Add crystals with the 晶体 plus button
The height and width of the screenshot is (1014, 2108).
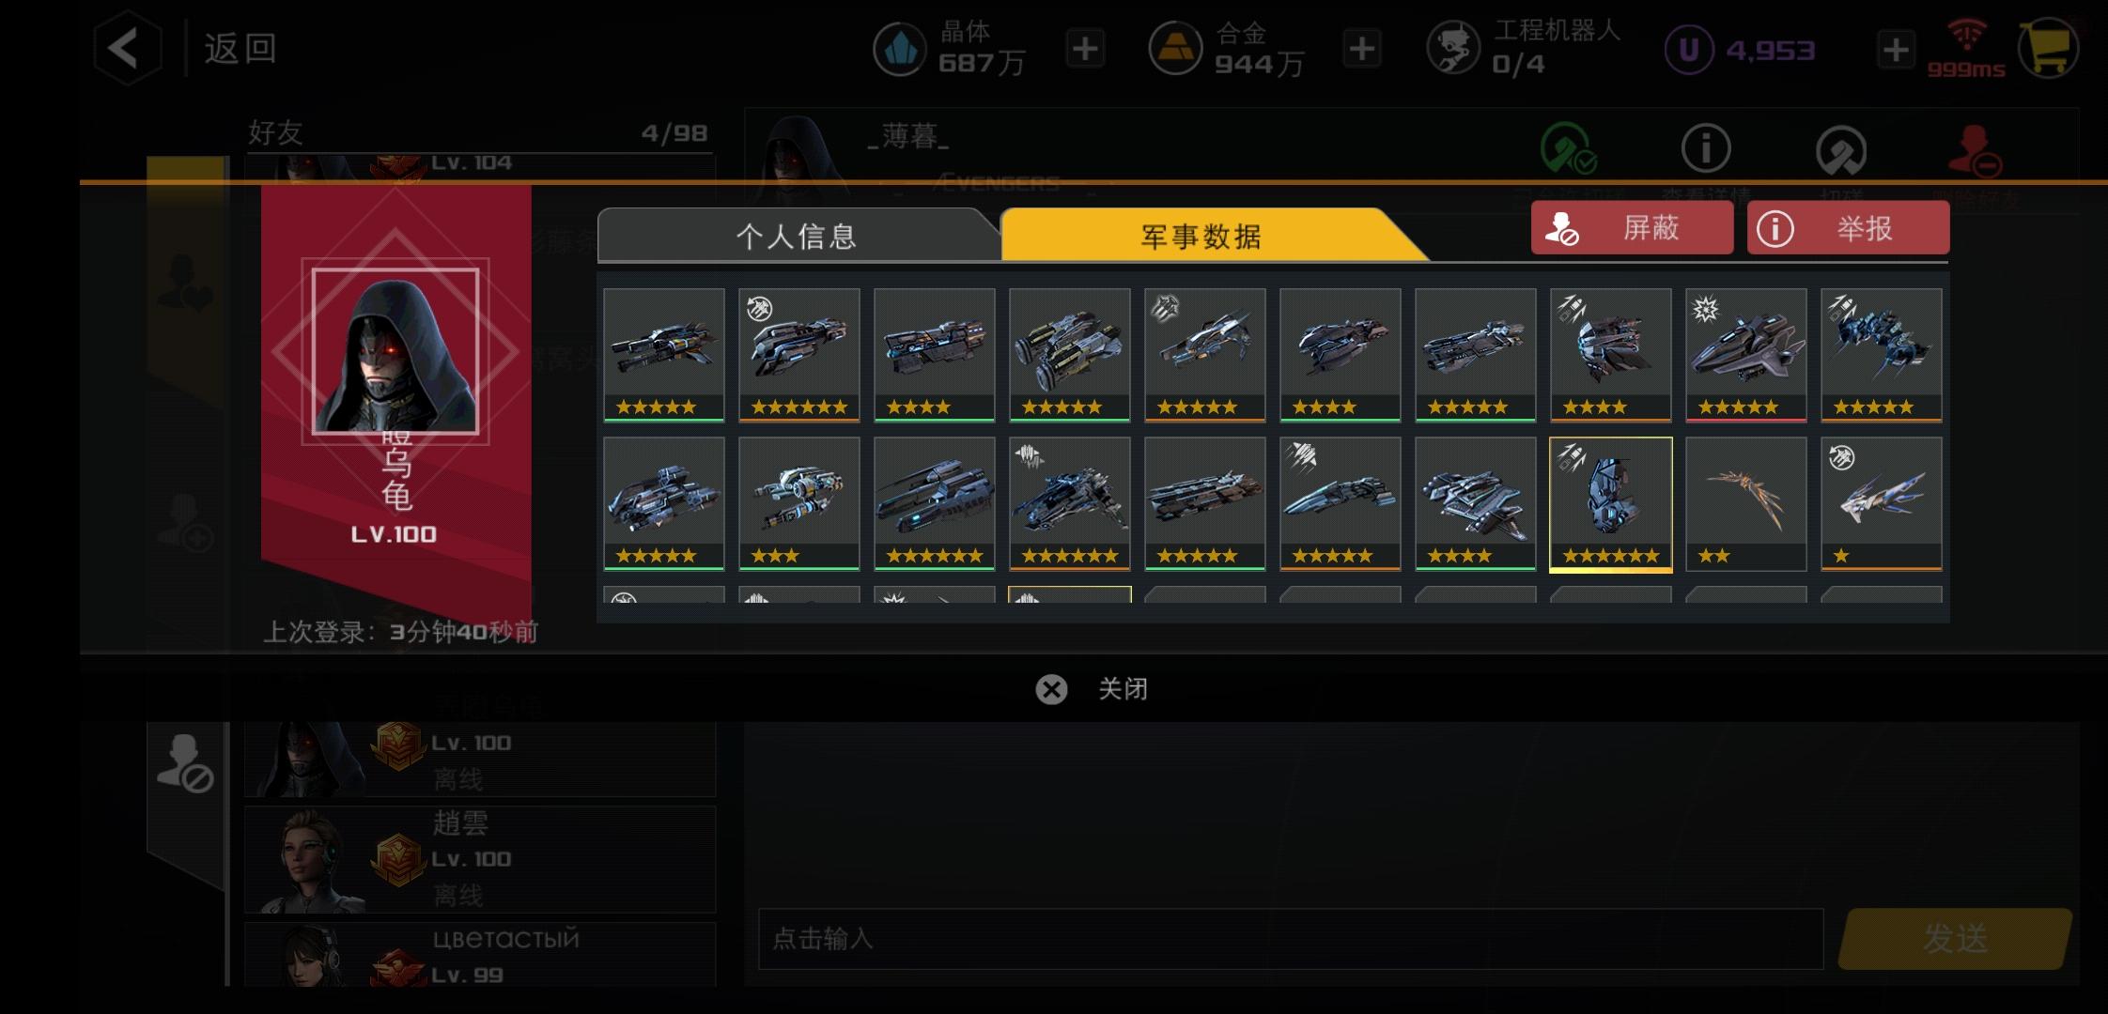click(1085, 49)
